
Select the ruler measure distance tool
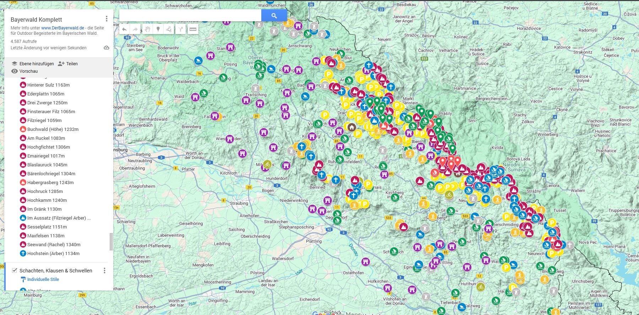coord(193,29)
